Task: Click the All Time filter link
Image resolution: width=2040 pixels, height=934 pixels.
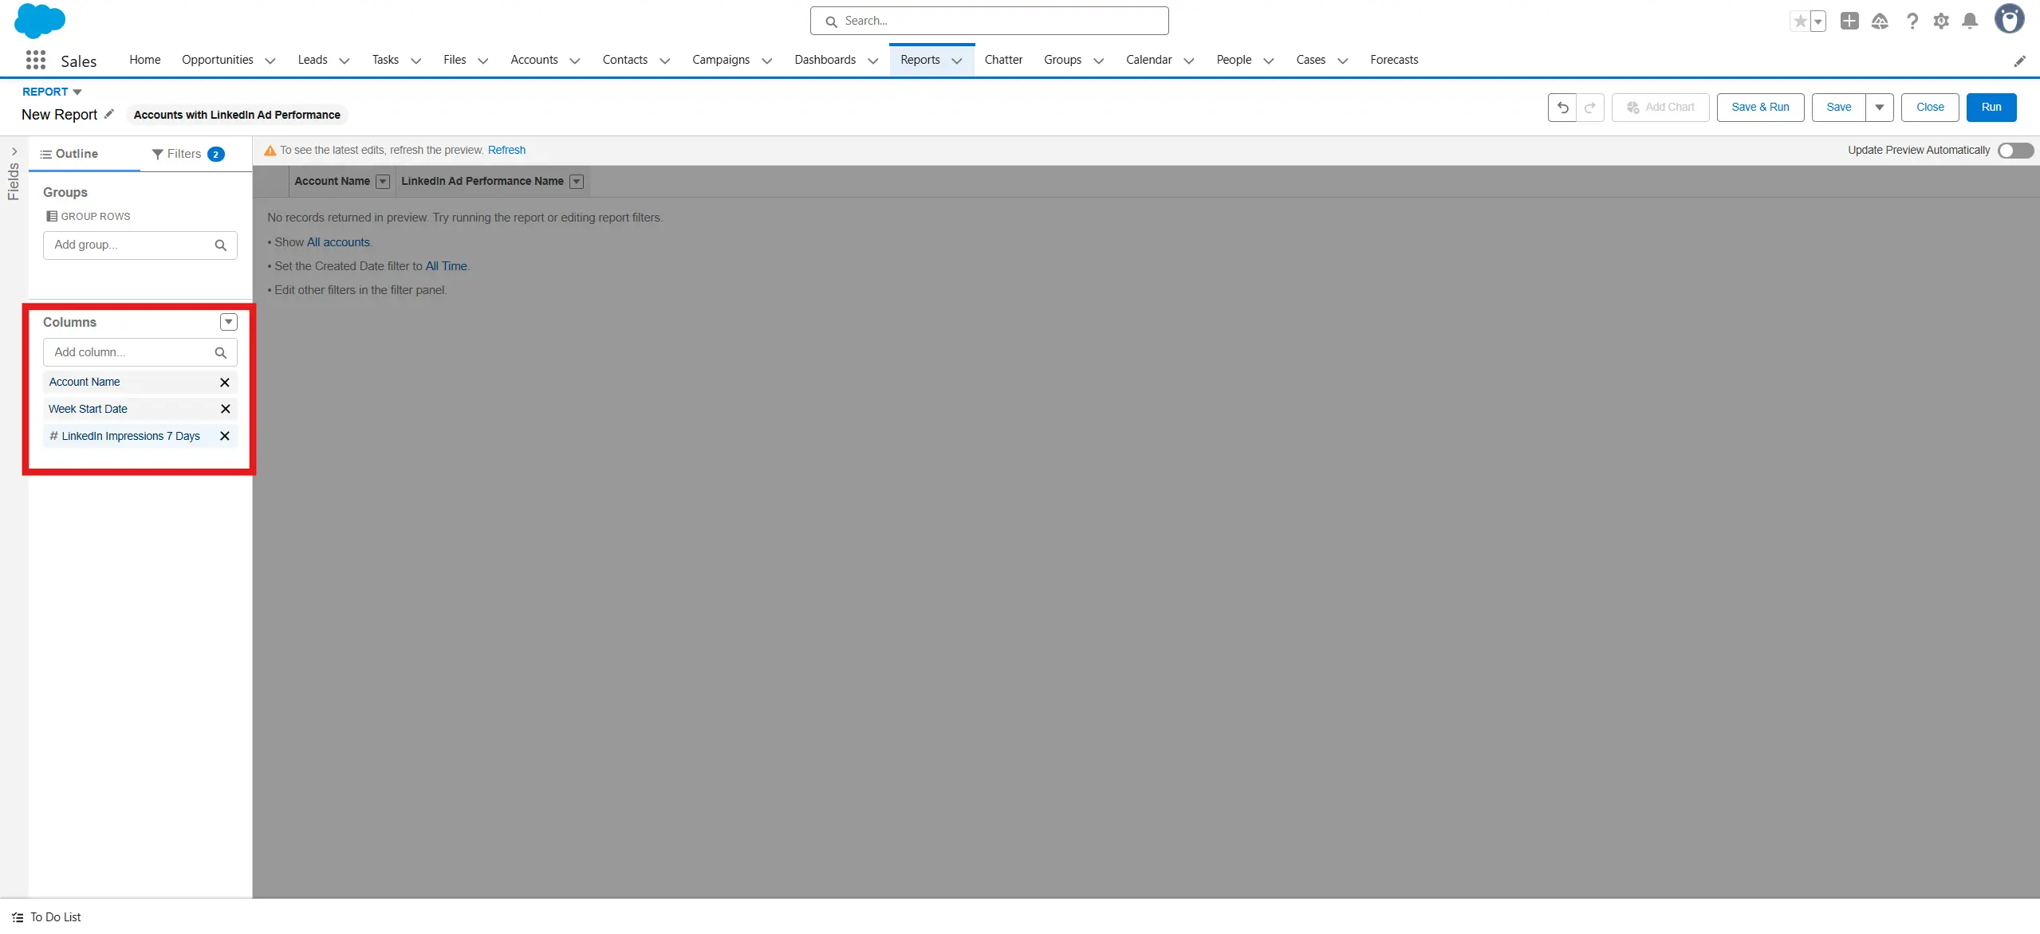Action: coord(446,266)
